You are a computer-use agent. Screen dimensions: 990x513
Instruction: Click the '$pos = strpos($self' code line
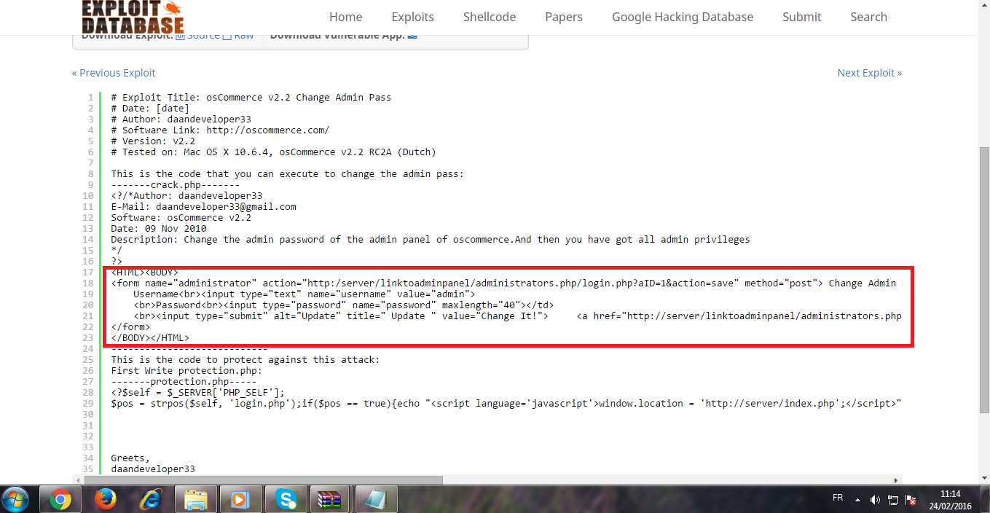(x=506, y=403)
